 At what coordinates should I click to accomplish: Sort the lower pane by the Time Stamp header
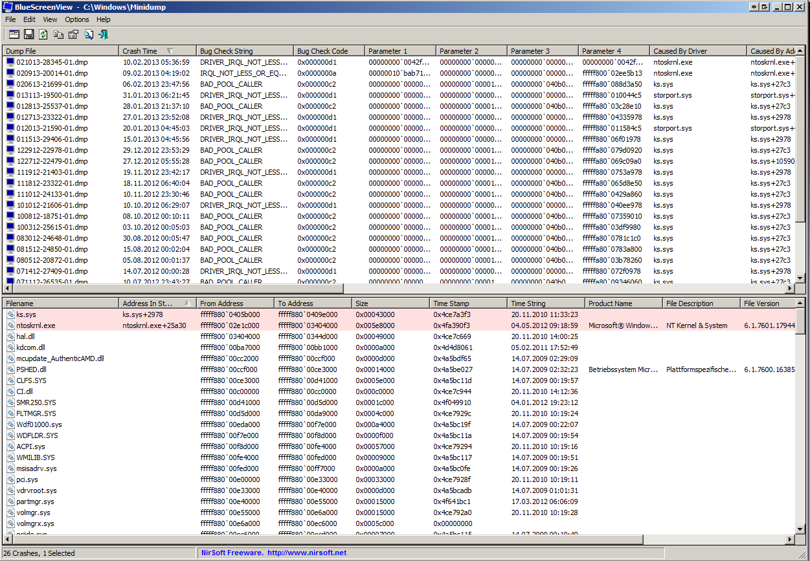pyautogui.click(x=469, y=303)
